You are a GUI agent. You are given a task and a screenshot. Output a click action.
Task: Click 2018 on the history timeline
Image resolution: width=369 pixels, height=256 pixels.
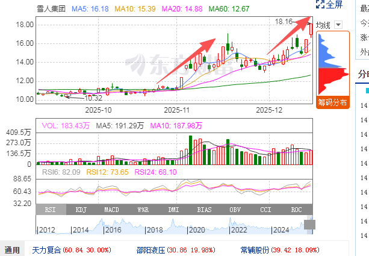click(x=155, y=230)
